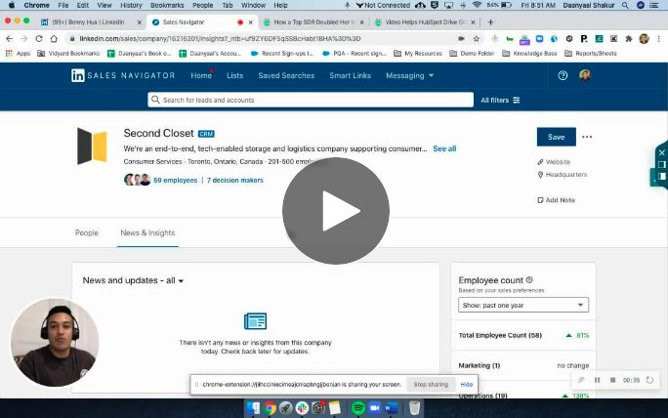
Task: Open the Apps shortcut in bookmarks bar
Action: point(18,54)
